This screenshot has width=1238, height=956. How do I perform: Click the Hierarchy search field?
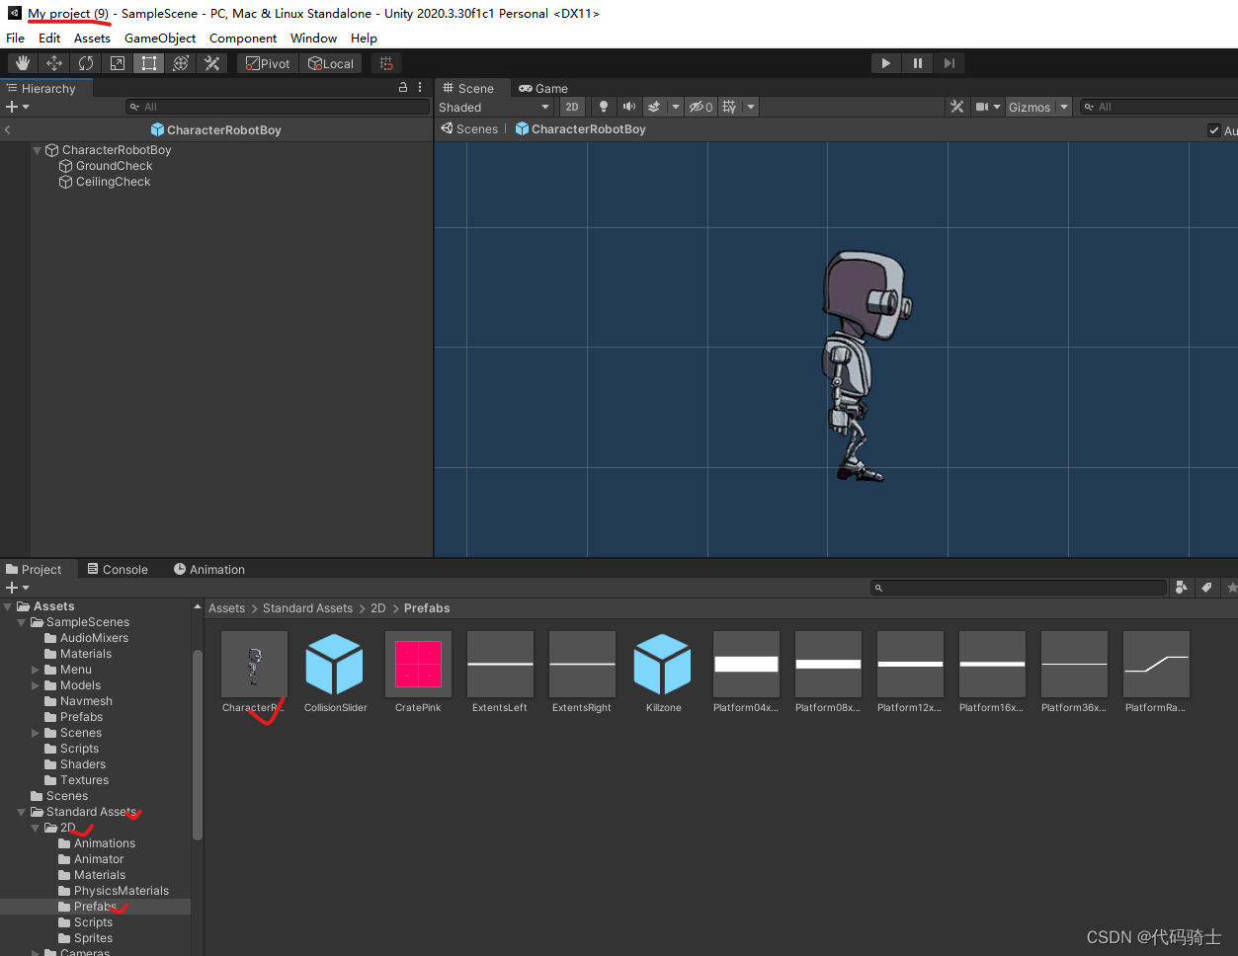click(x=278, y=107)
